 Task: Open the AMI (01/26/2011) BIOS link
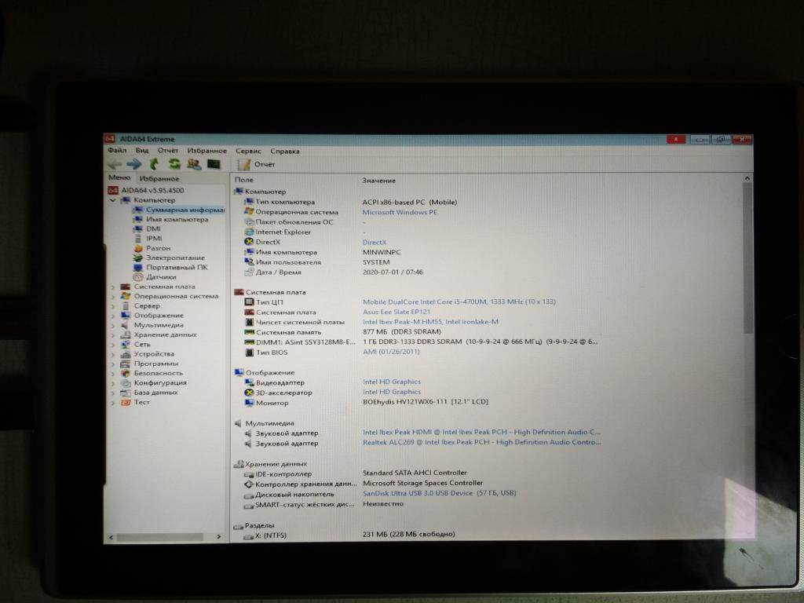point(391,352)
